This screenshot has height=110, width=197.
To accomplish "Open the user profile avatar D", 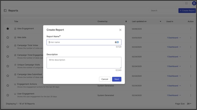I will click(194, 3).
